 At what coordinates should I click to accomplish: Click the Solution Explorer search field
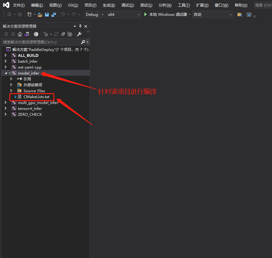pyautogui.click(x=40, y=42)
